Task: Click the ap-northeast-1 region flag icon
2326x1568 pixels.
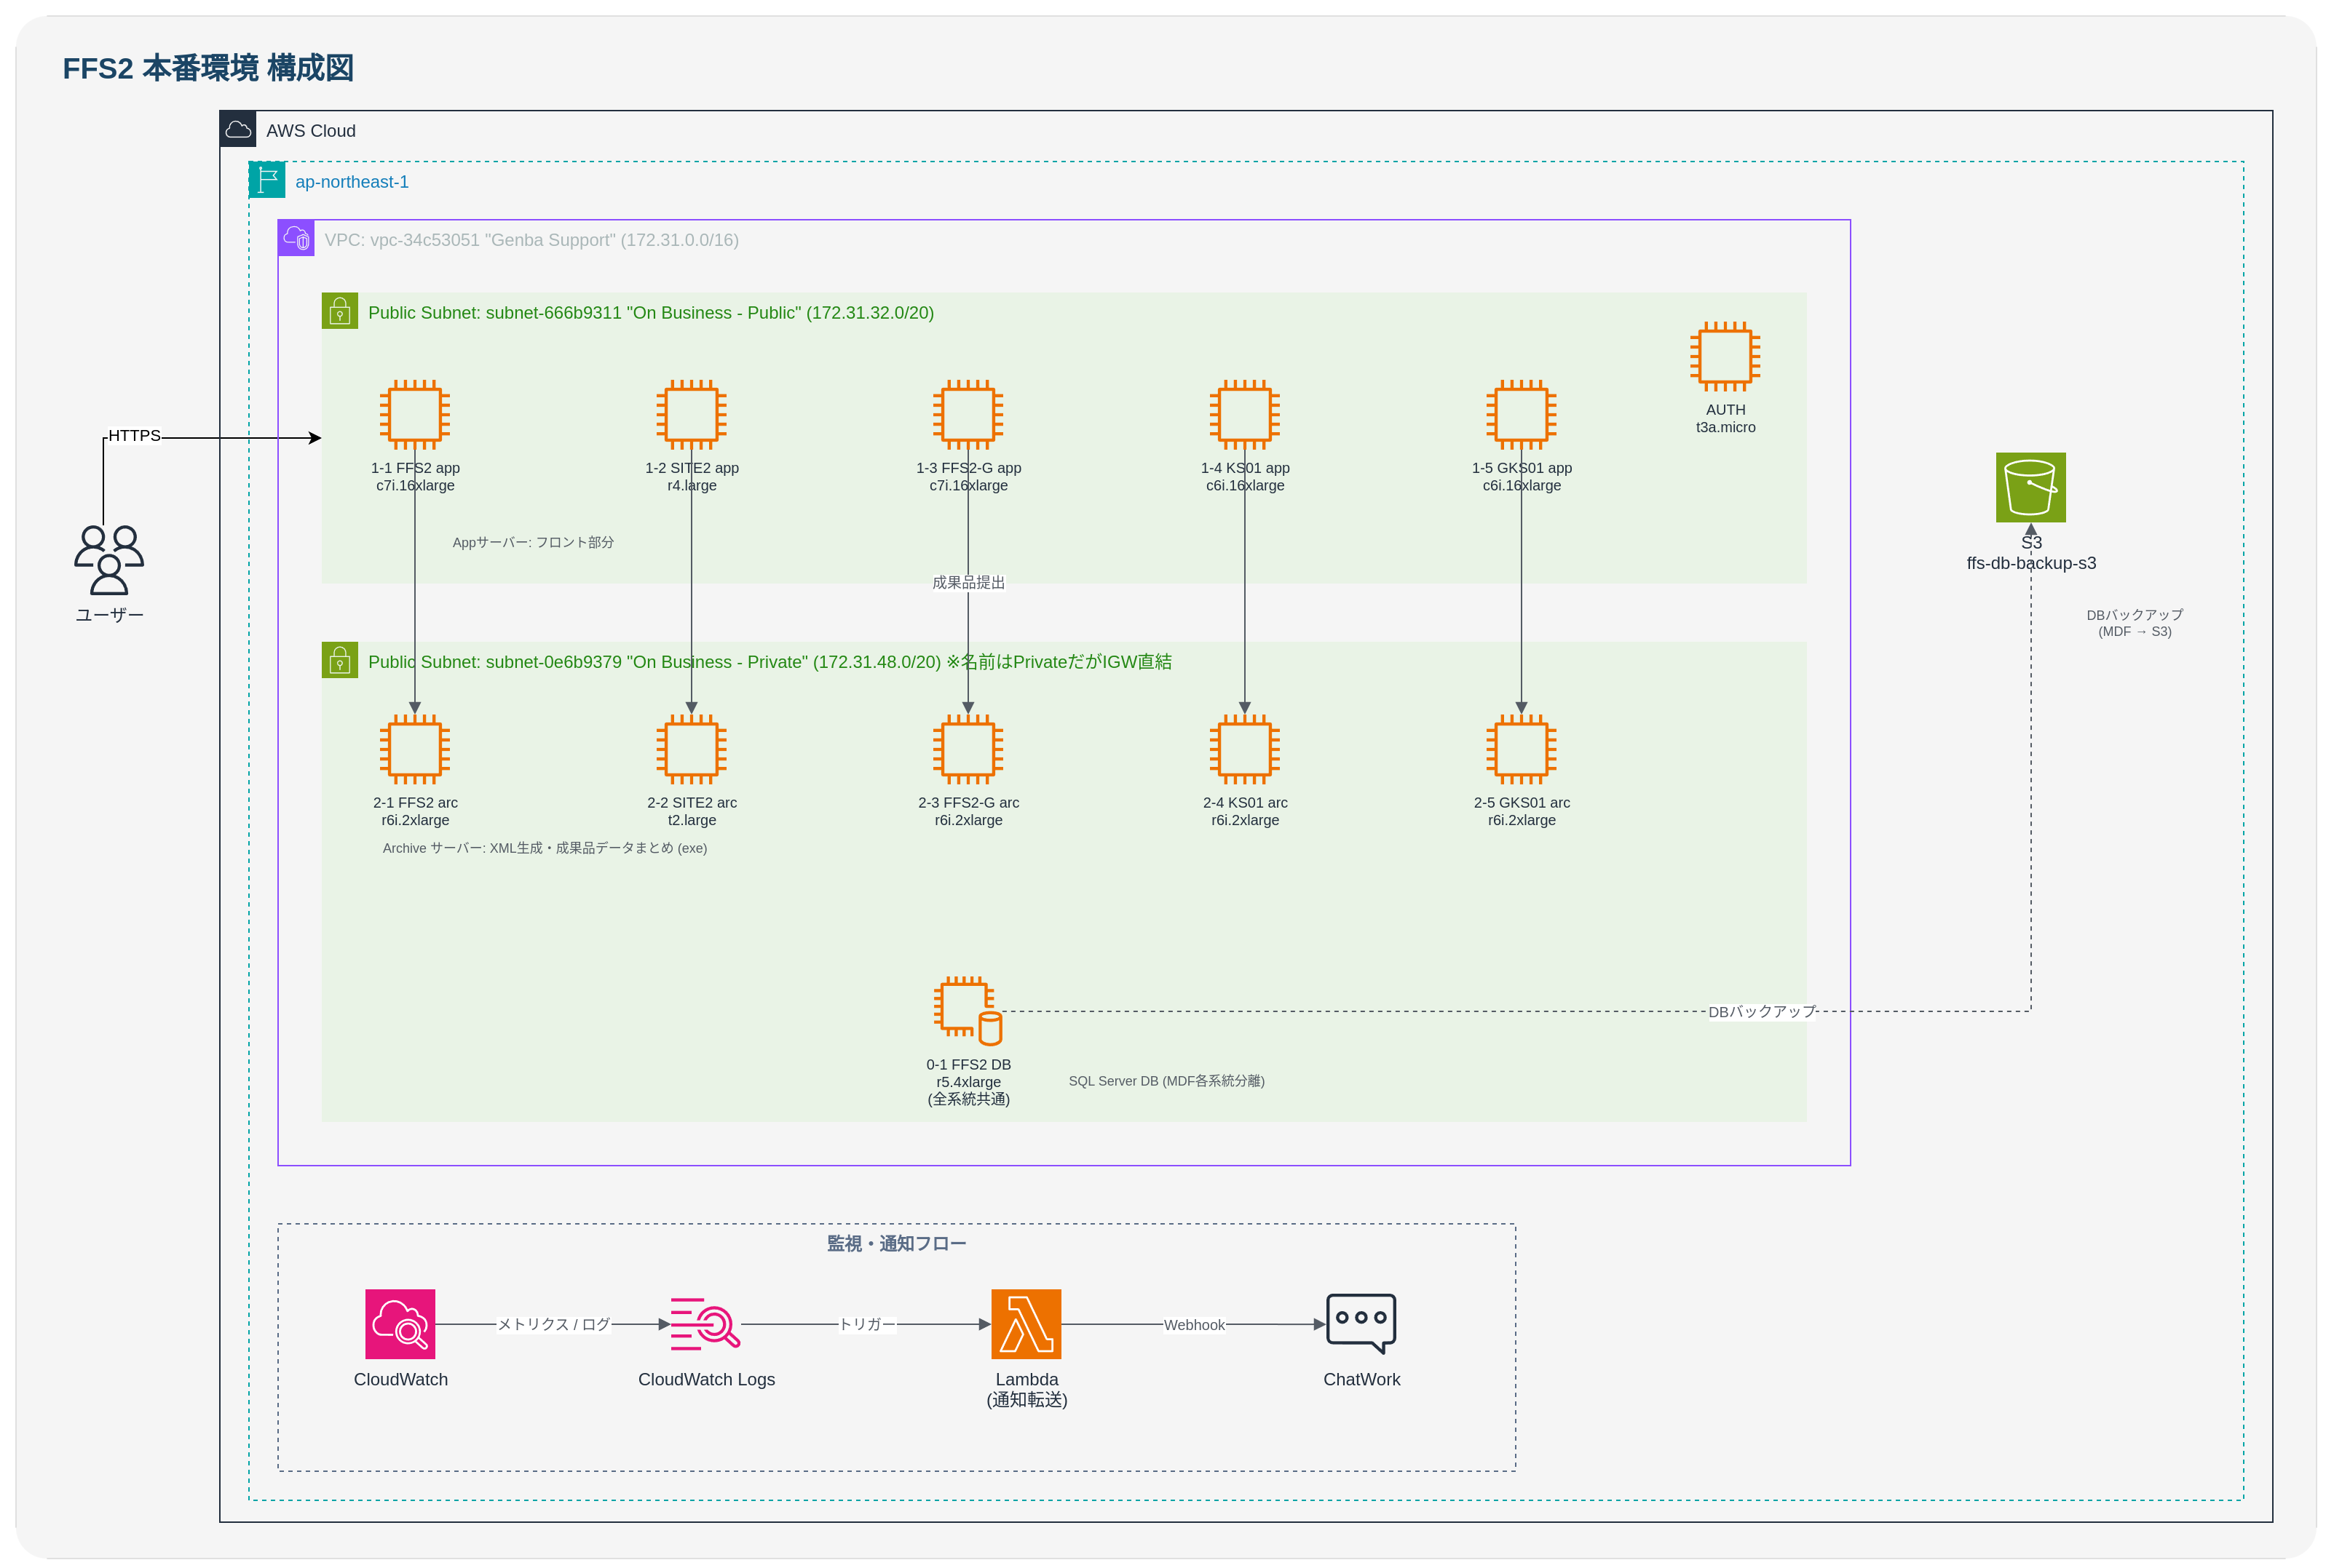Action: coord(267,180)
